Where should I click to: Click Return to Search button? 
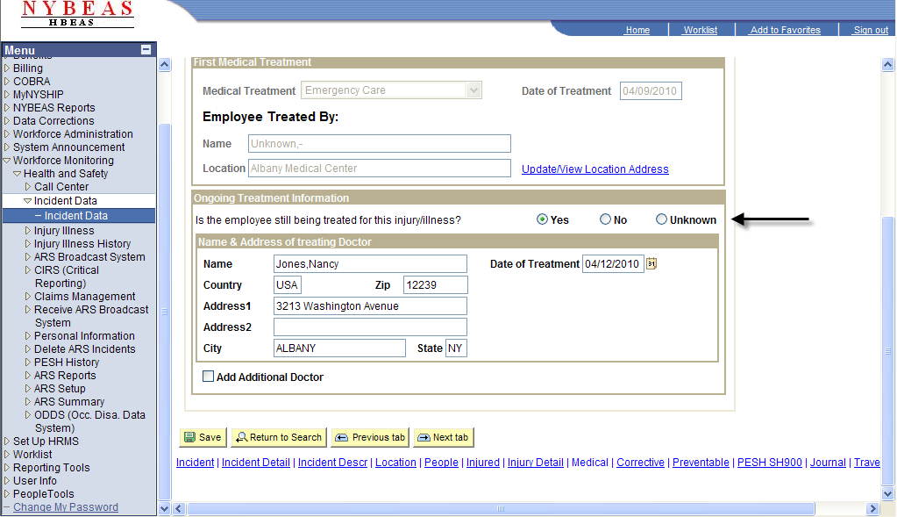click(x=279, y=437)
